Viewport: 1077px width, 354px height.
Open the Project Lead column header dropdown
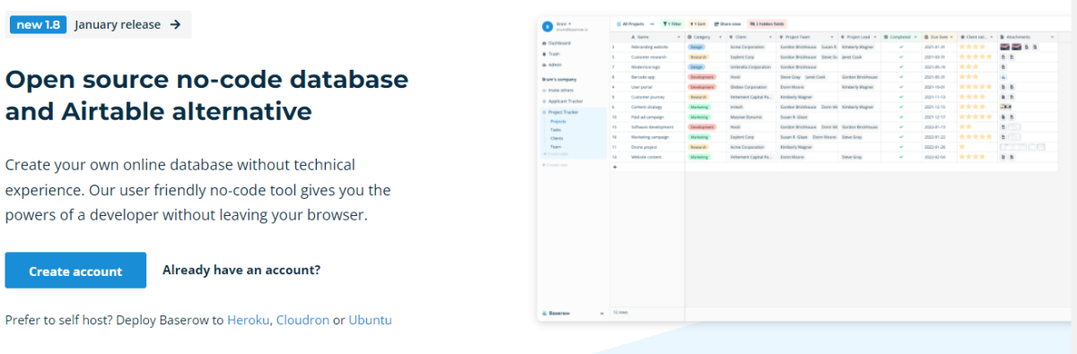(x=875, y=37)
